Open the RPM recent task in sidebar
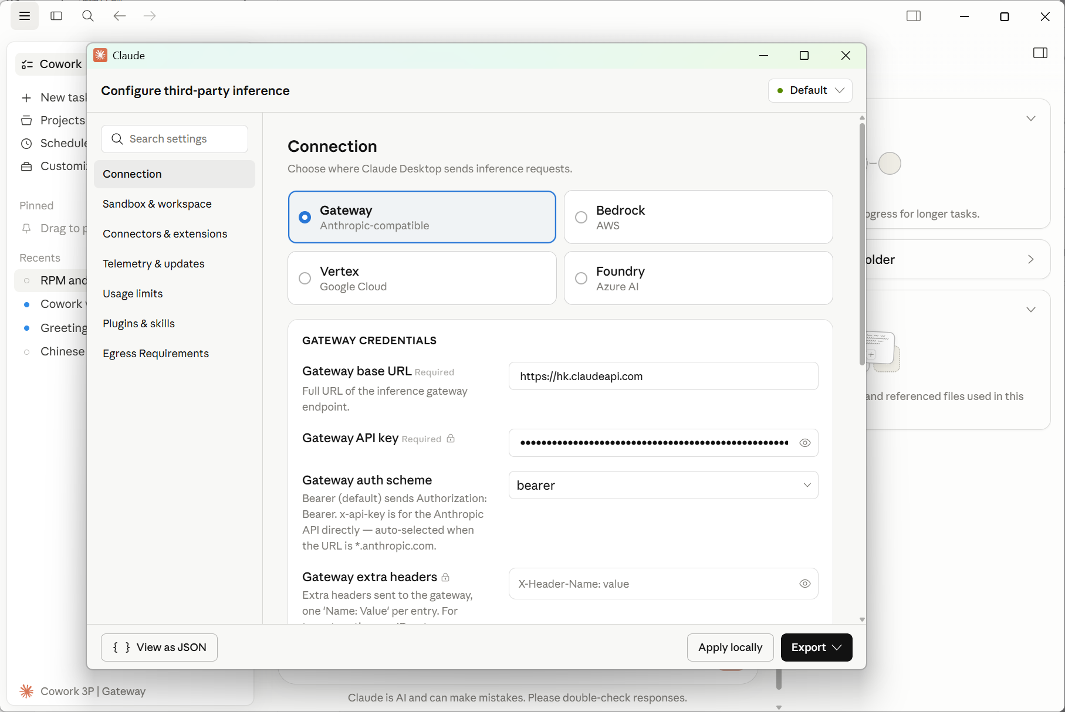This screenshot has width=1065, height=712. pyautogui.click(x=52, y=281)
